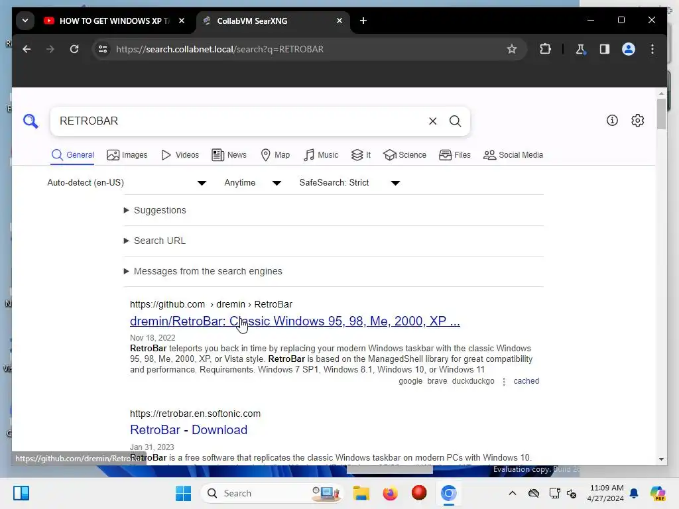Launch Firefox from the taskbar

pos(390,493)
